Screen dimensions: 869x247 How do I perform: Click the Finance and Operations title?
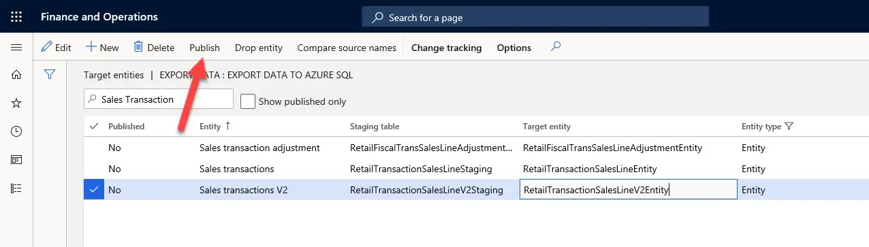point(99,17)
